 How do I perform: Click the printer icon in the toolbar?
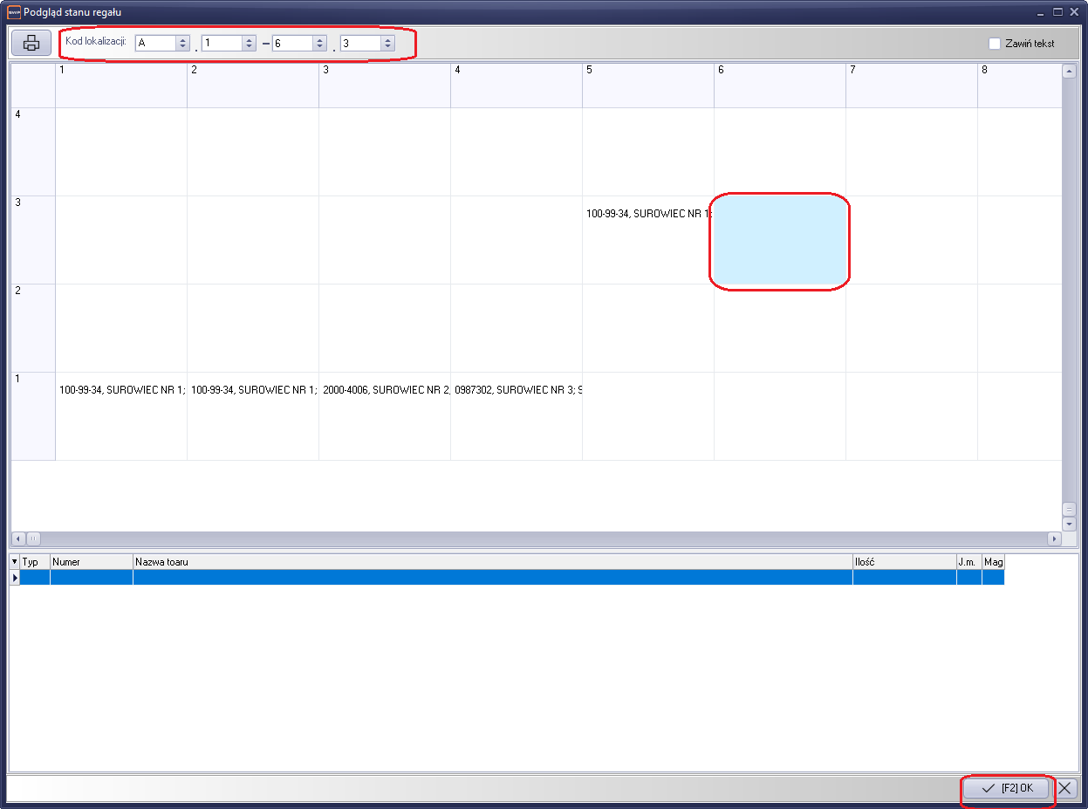31,43
